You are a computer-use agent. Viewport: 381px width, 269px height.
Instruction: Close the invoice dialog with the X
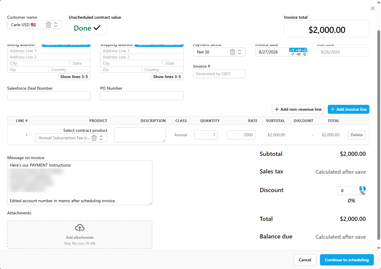(373, 8)
